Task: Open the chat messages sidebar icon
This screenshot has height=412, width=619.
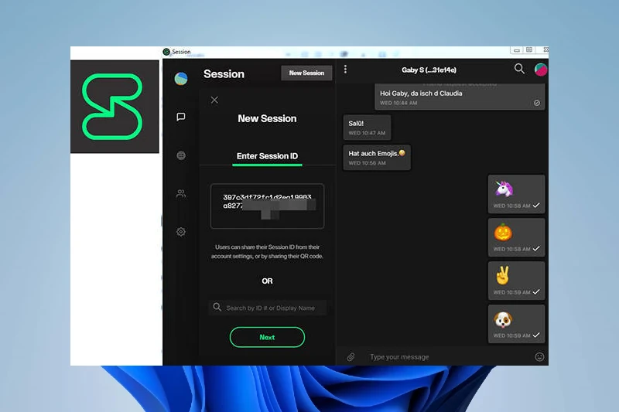Action: pyautogui.click(x=181, y=117)
